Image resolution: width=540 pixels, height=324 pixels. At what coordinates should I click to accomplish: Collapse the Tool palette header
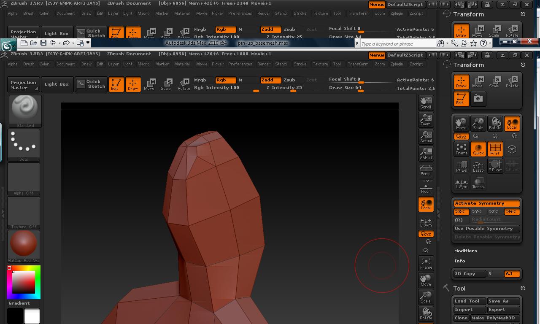(459, 288)
